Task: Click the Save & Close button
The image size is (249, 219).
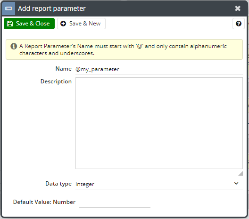Action: pyautogui.click(x=29, y=24)
